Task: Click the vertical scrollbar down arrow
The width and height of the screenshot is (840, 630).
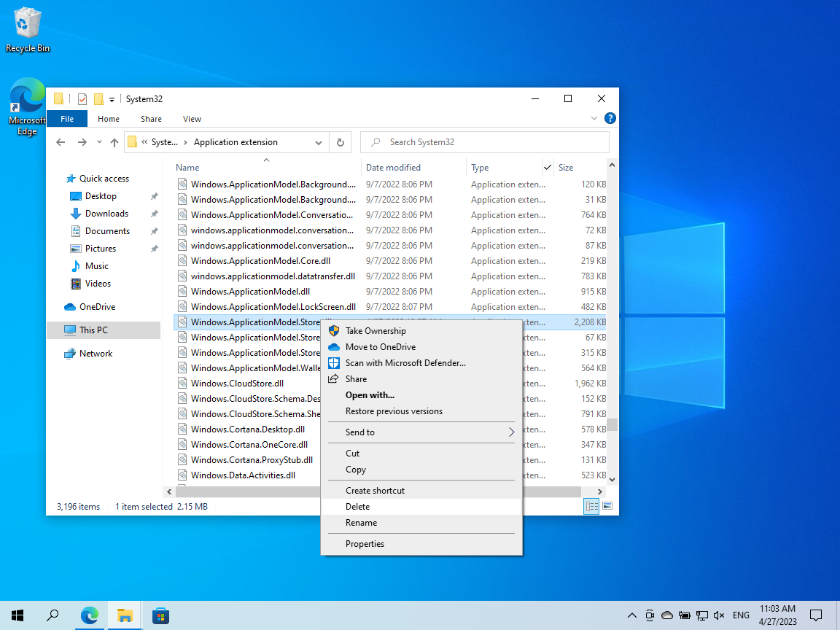Action: point(612,480)
